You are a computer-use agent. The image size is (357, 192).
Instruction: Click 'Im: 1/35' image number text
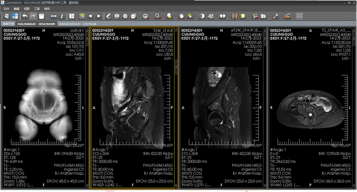pyautogui.click(x=344, y=50)
